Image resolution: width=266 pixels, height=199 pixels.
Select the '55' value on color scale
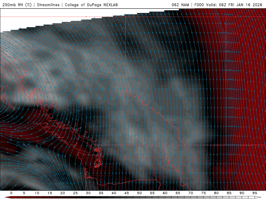point(152,193)
